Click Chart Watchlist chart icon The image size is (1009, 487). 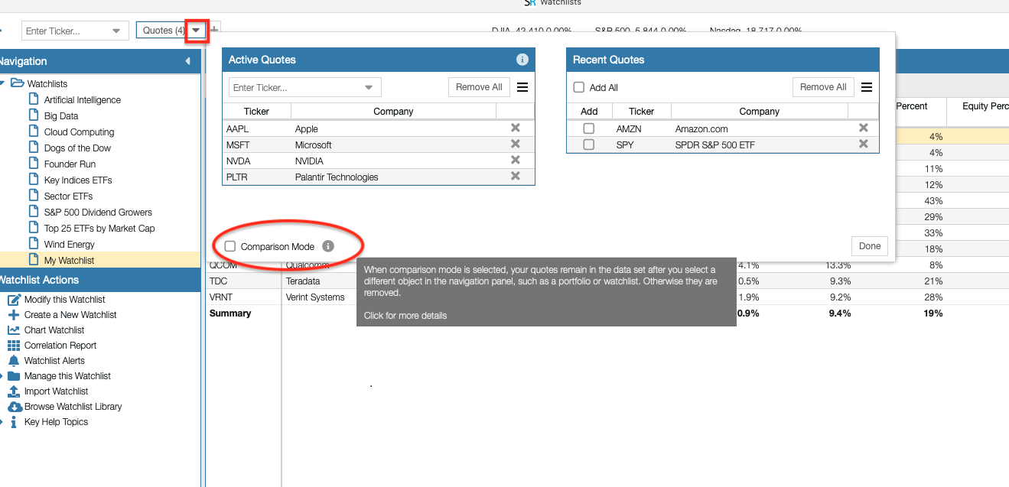(14, 330)
